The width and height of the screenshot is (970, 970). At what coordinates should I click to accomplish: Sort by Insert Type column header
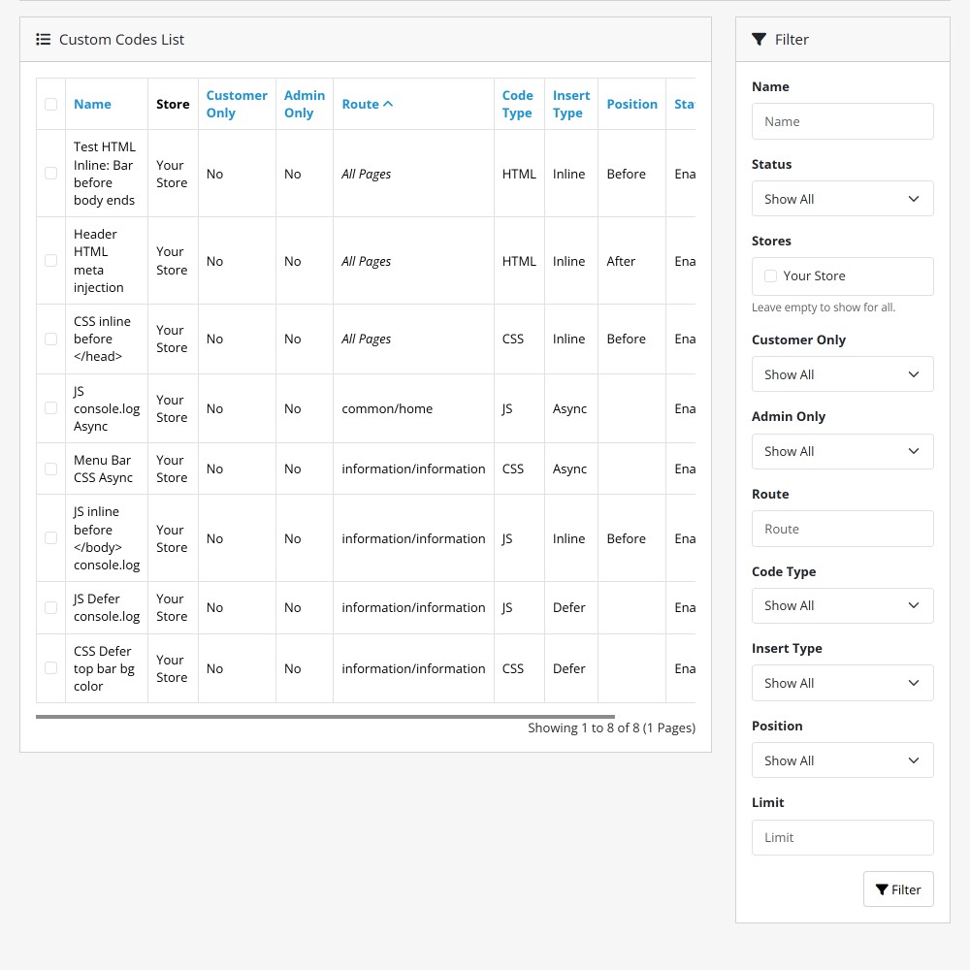[x=570, y=104]
